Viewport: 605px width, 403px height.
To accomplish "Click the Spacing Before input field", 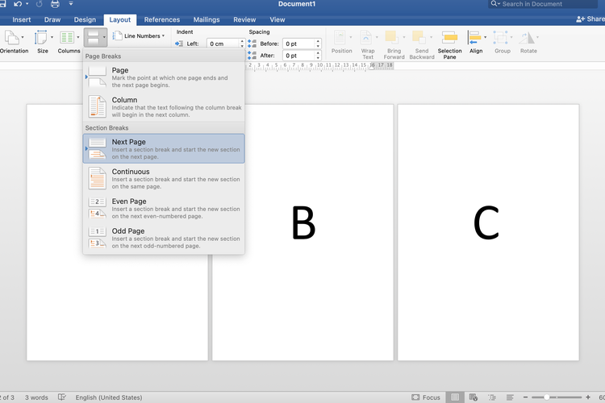I will coord(300,44).
